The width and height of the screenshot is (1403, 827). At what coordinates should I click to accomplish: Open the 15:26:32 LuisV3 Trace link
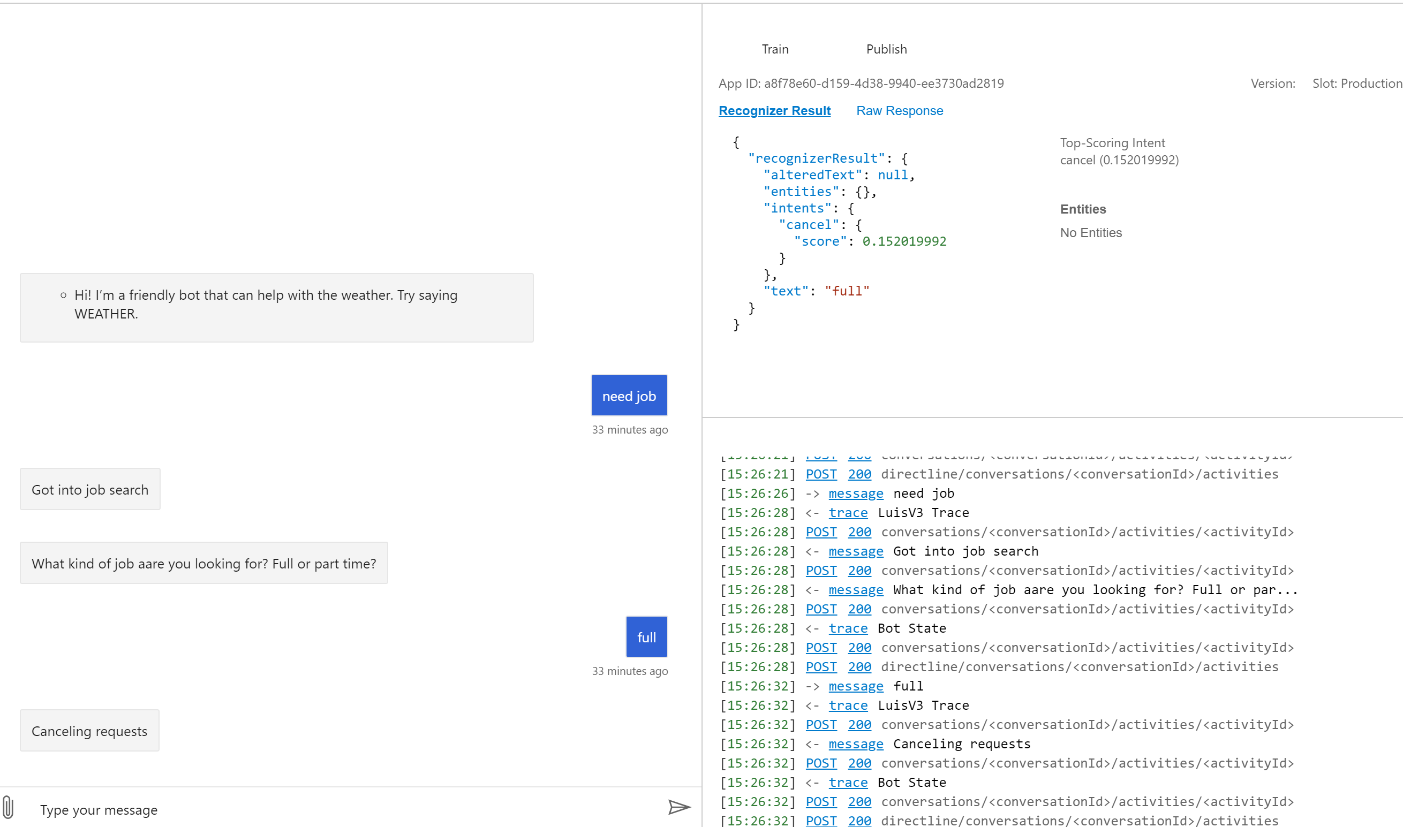847,705
